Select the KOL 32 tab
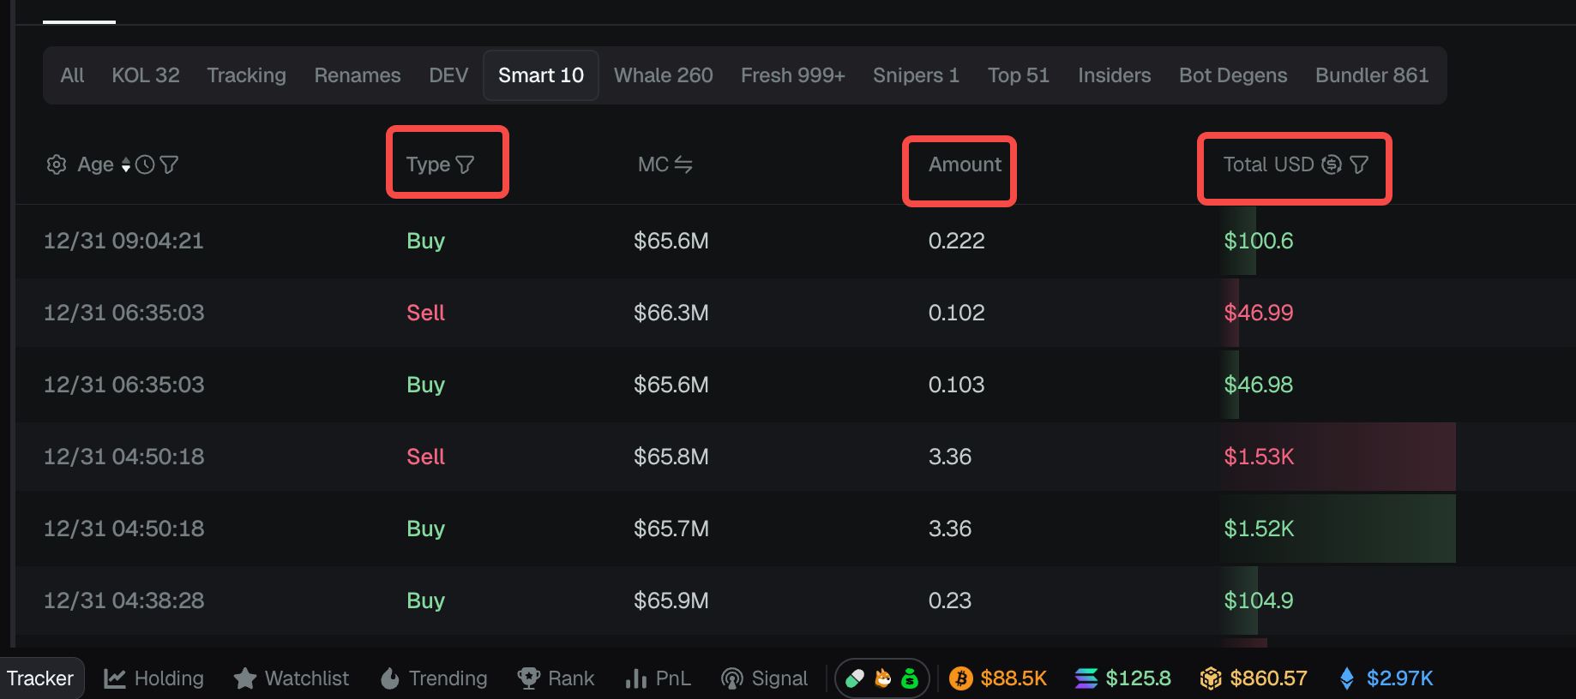The height and width of the screenshot is (699, 1576). (145, 75)
